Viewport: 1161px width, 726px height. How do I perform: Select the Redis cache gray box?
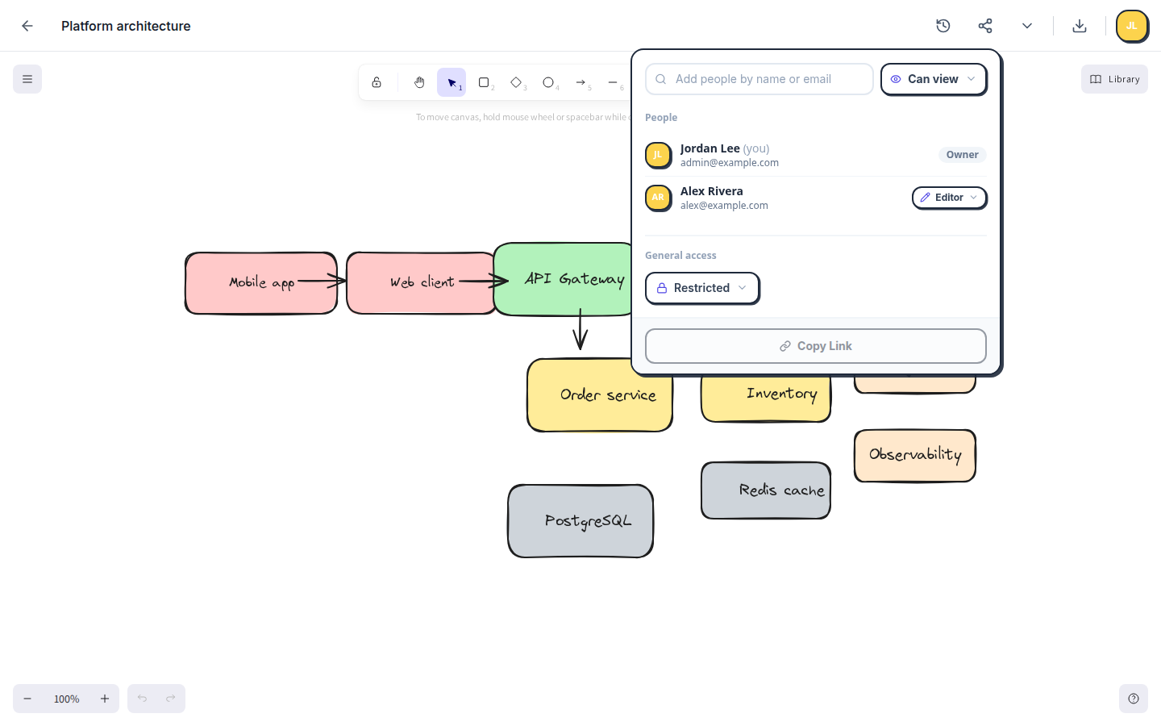pyautogui.click(x=766, y=490)
